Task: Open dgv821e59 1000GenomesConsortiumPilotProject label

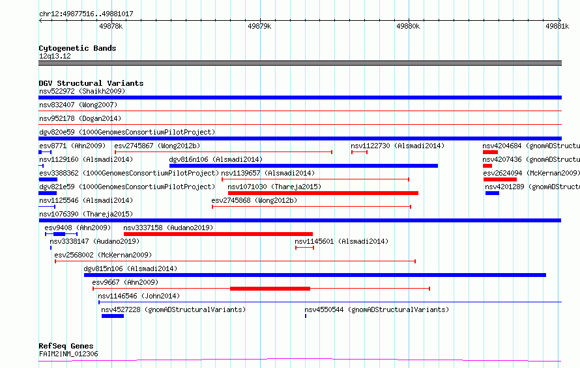Action: 127,187
